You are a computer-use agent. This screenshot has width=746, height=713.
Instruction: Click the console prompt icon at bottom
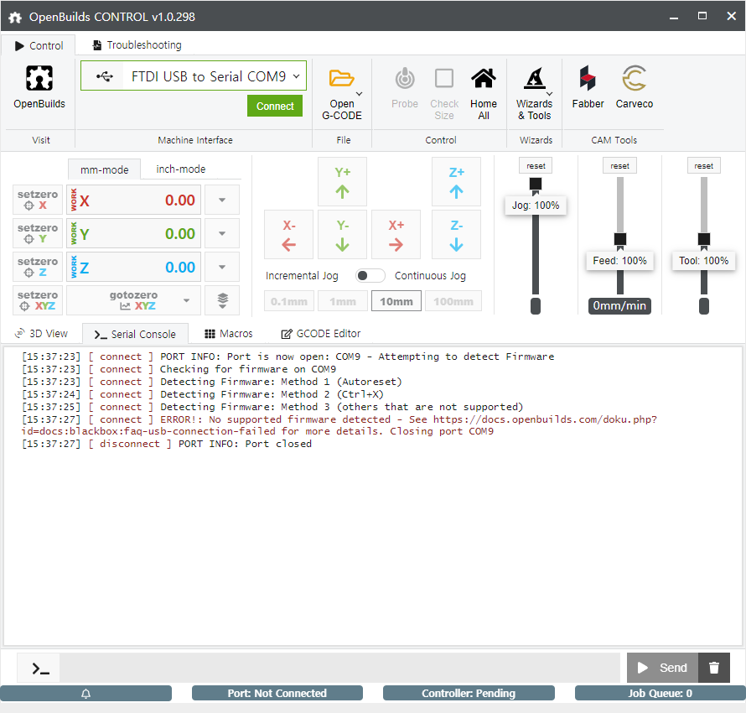[x=40, y=669]
